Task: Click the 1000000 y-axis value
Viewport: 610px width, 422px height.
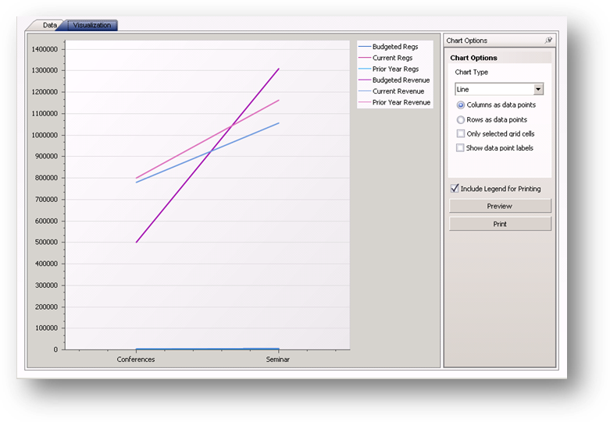Action: tap(45, 135)
